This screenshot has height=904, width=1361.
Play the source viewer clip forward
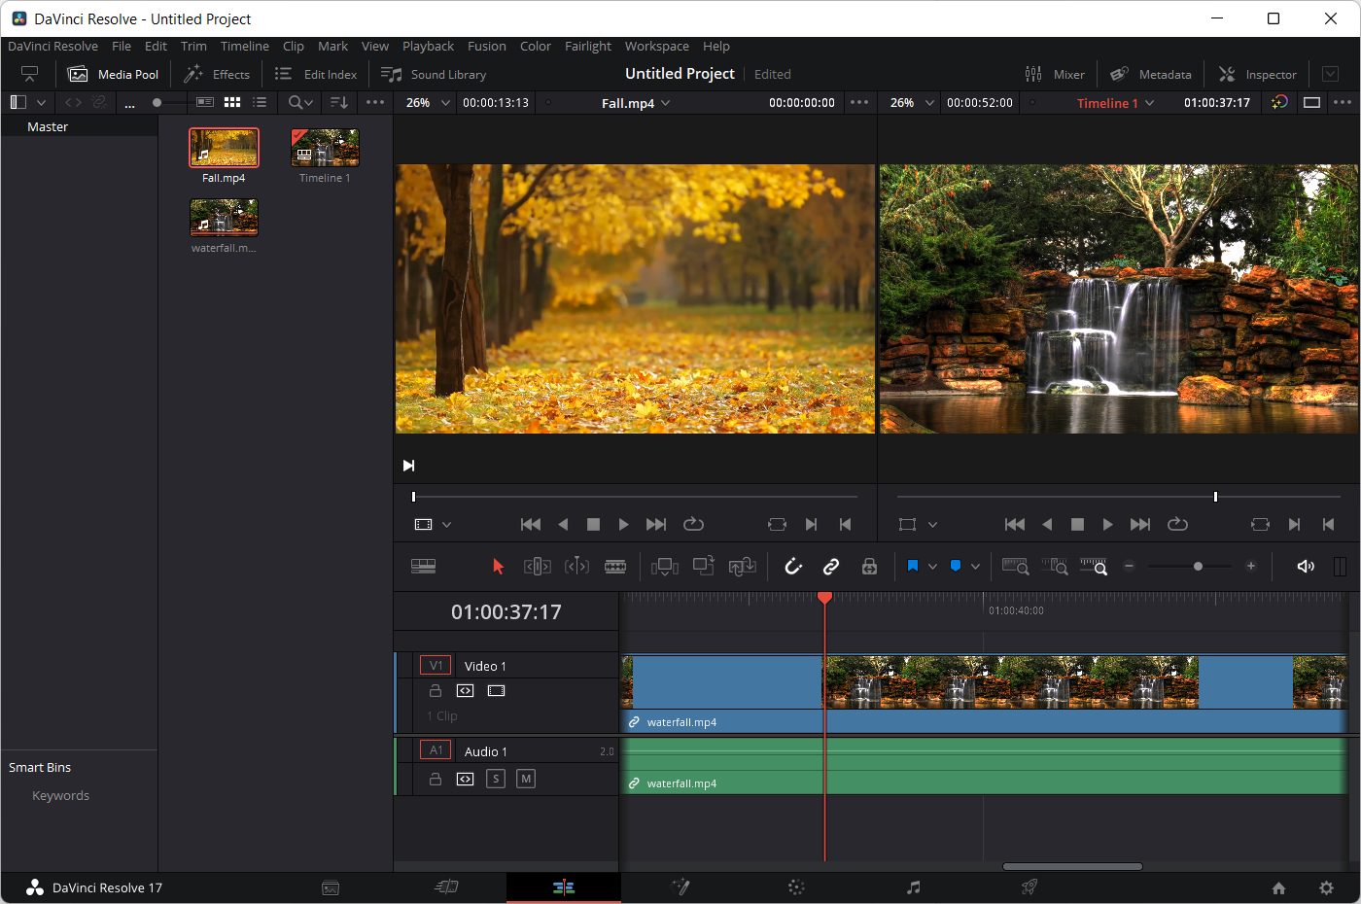pyautogui.click(x=623, y=524)
